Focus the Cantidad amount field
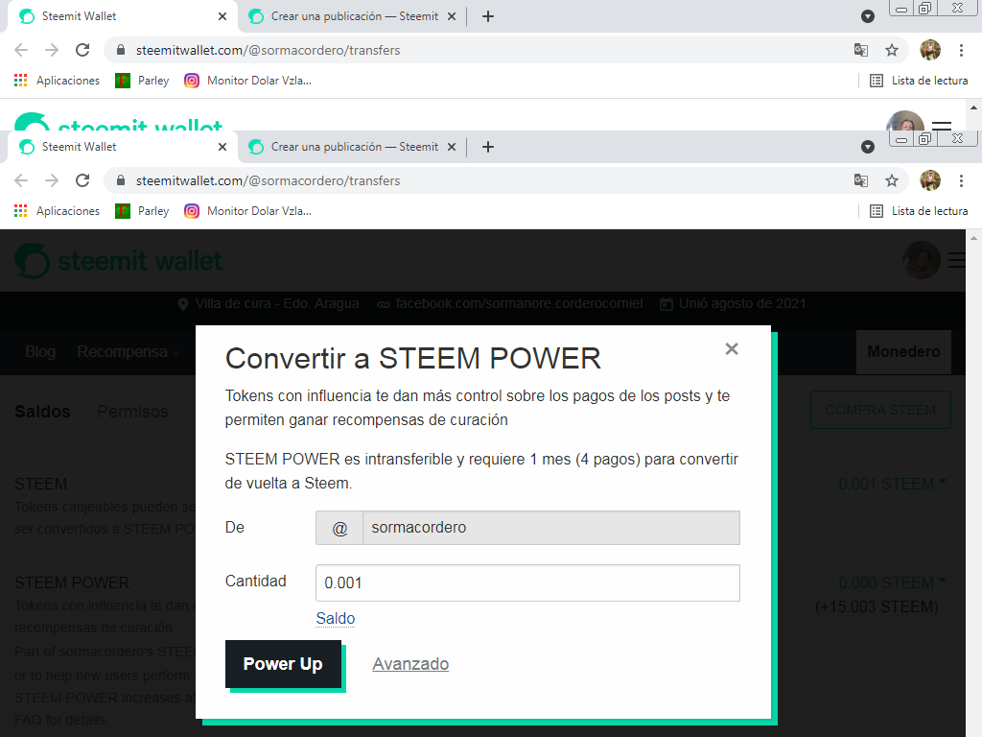This screenshot has width=982, height=737. click(527, 582)
